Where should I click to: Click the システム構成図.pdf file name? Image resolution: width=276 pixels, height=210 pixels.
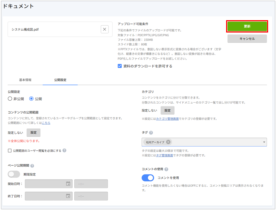point(25,30)
